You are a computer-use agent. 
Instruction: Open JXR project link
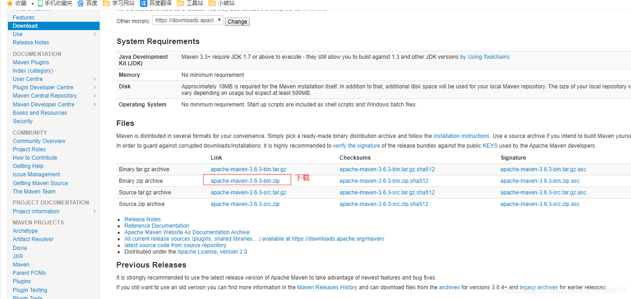pyautogui.click(x=18, y=256)
